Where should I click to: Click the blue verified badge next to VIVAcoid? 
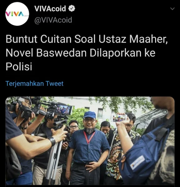coord(72,8)
